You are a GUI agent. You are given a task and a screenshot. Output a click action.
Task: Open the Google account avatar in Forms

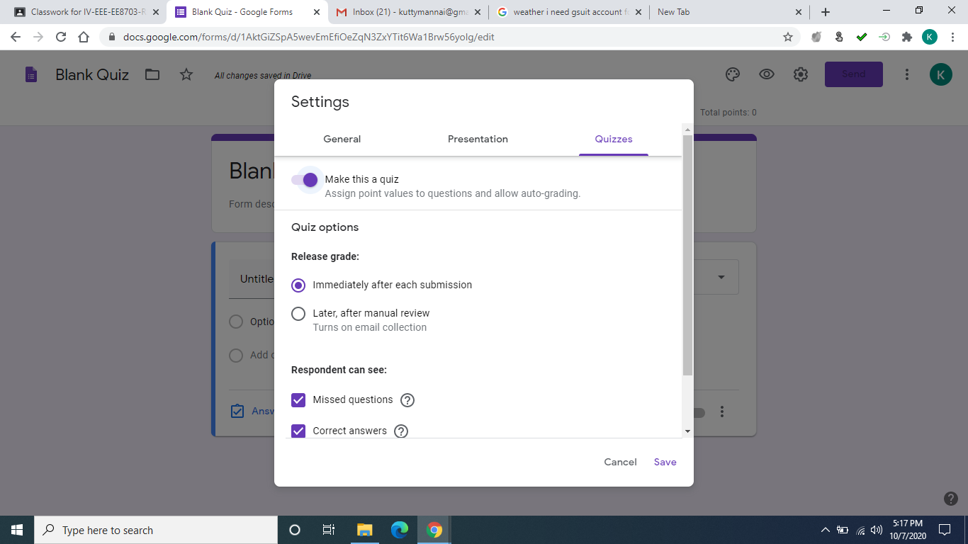[x=941, y=74]
